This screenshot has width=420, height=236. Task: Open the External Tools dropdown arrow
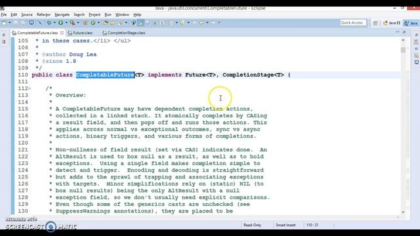point(78,23)
